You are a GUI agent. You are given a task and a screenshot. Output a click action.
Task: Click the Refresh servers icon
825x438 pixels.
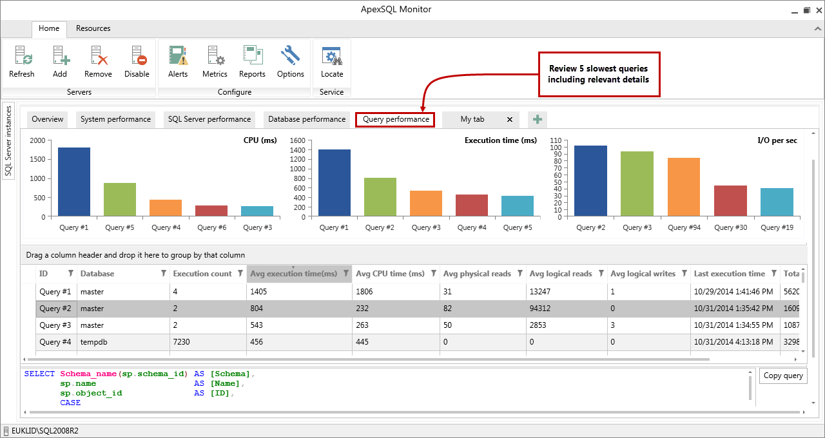[23, 56]
